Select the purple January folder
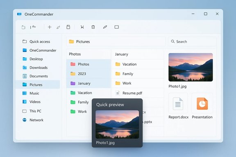The height and width of the screenshot is (157, 236). tap(88, 83)
